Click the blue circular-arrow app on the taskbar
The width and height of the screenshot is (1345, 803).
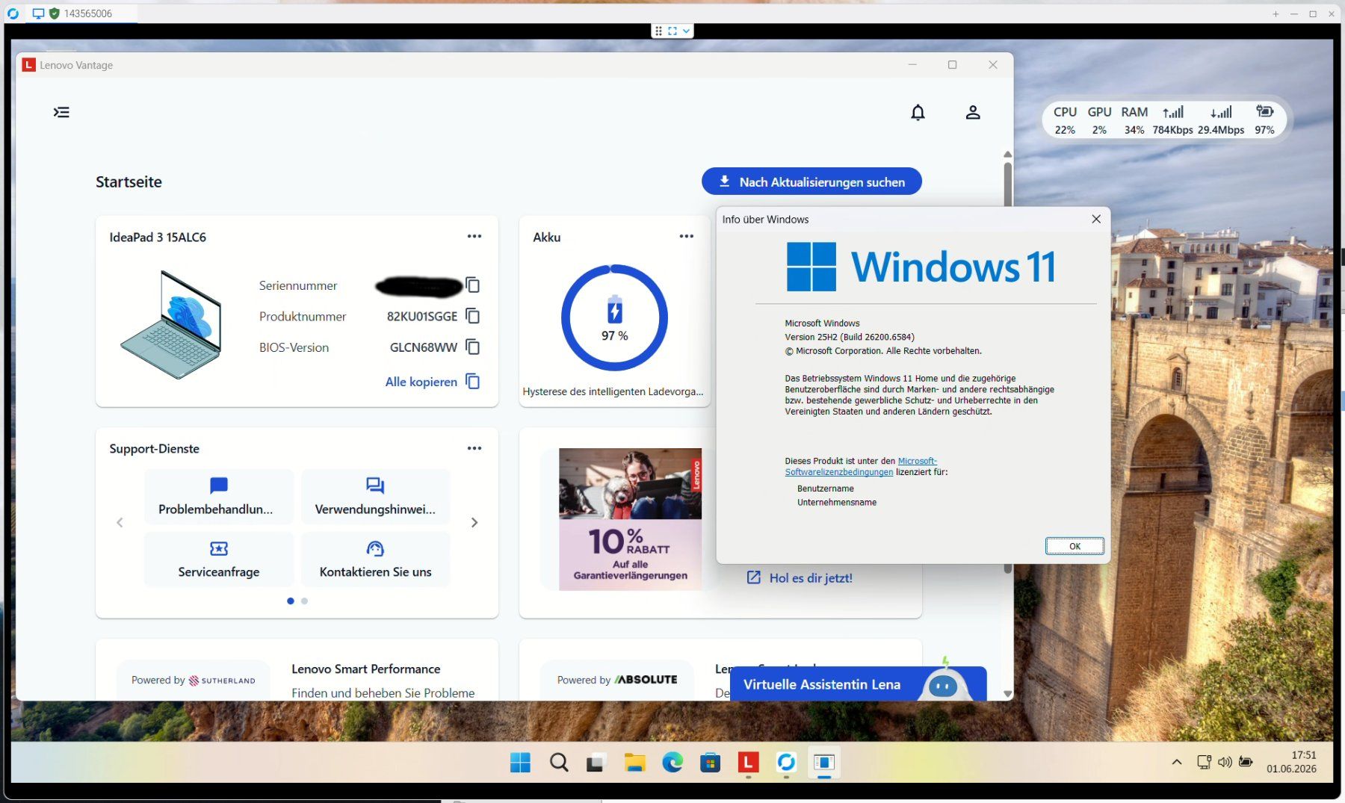pyautogui.click(x=785, y=763)
